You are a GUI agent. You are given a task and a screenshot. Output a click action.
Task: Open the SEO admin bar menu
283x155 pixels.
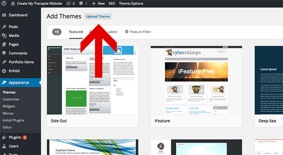click(x=112, y=3)
